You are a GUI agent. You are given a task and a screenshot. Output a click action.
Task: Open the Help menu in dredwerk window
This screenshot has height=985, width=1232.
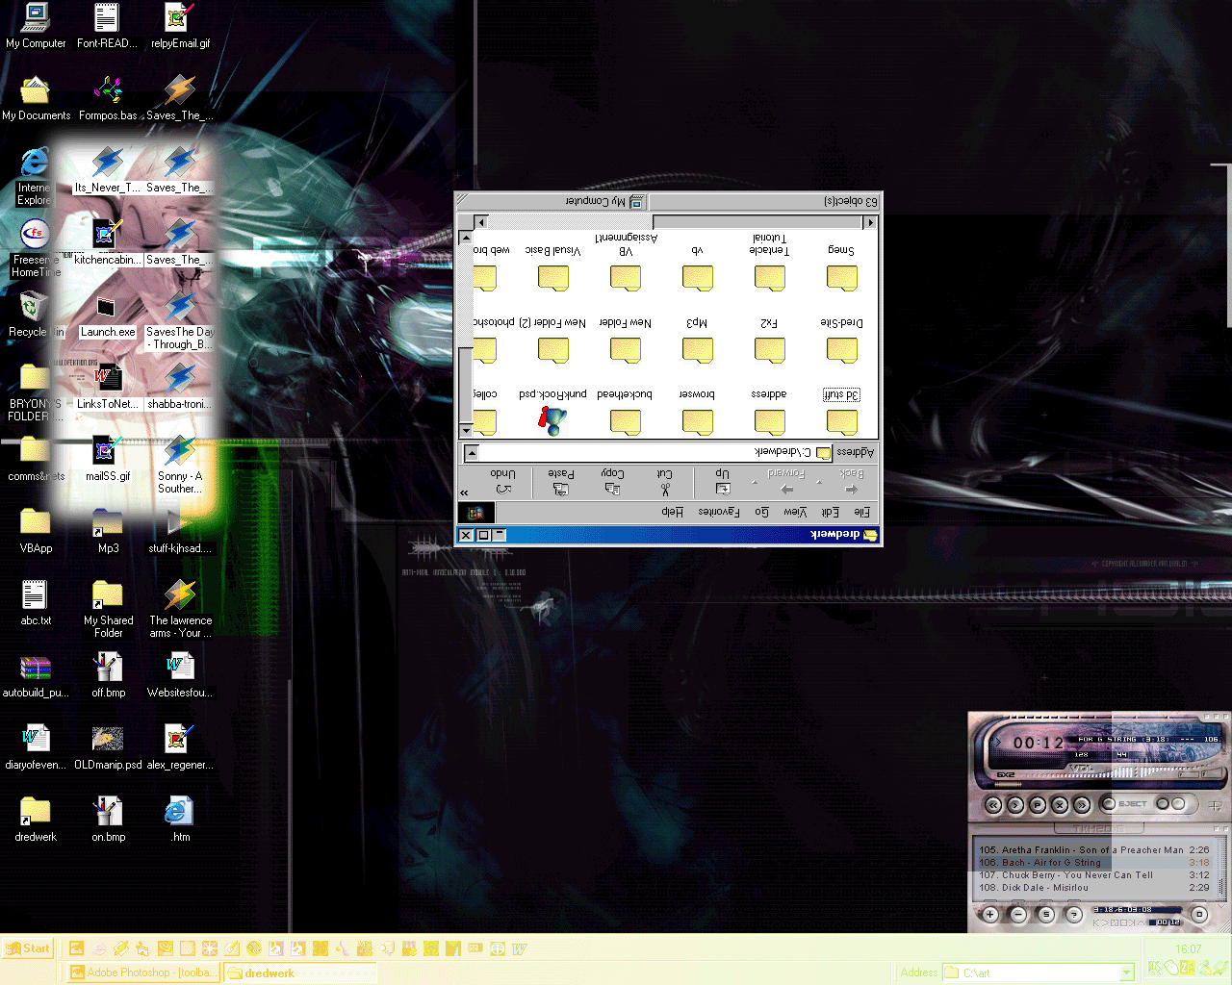(672, 512)
